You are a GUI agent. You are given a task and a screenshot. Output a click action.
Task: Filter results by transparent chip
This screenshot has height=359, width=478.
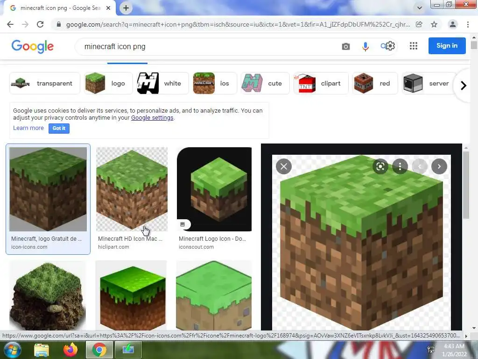coord(44,83)
